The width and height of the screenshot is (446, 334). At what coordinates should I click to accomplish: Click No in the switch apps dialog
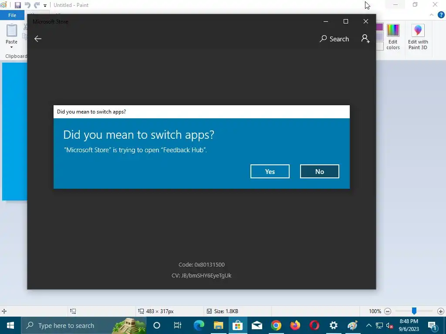click(319, 171)
